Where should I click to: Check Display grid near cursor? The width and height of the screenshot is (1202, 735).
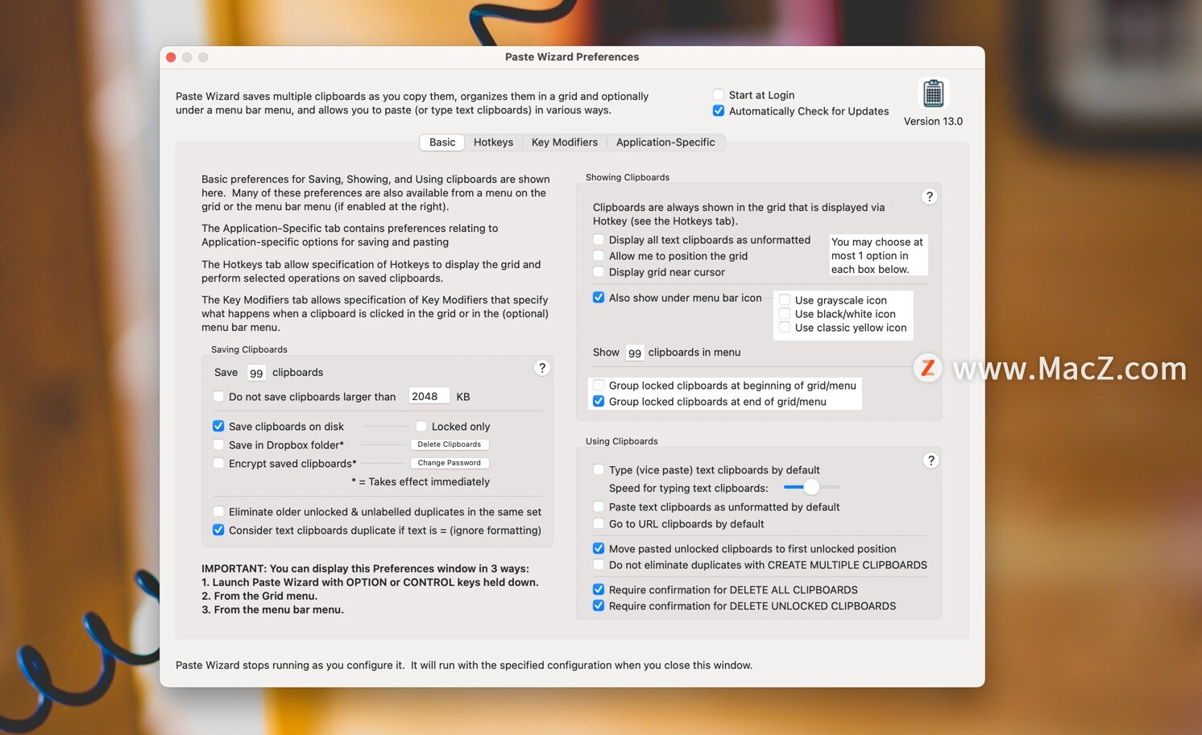pyautogui.click(x=599, y=271)
